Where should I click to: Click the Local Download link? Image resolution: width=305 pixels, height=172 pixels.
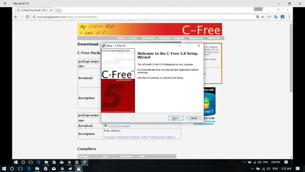coord(119,126)
